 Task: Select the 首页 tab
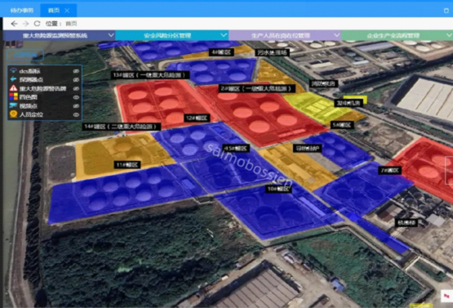[x=53, y=11]
